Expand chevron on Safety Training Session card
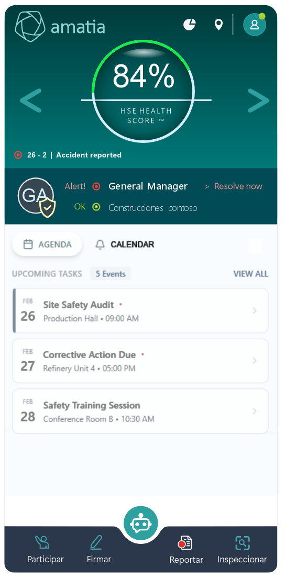The image size is (285, 579). 254,411
